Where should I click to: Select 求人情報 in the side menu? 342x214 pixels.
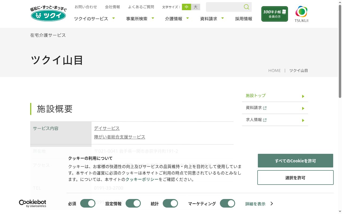pyautogui.click(x=275, y=120)
